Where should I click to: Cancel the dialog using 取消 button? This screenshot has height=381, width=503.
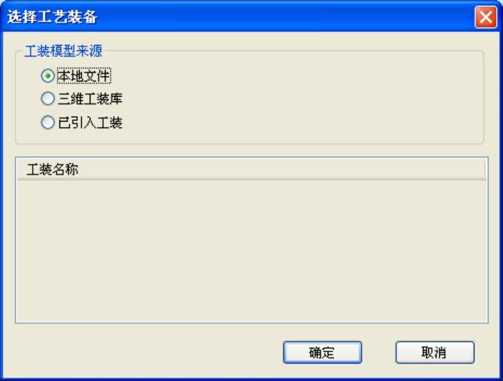point(434,352)
